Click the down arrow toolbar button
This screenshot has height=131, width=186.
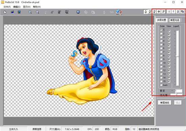tap(169, 11)
